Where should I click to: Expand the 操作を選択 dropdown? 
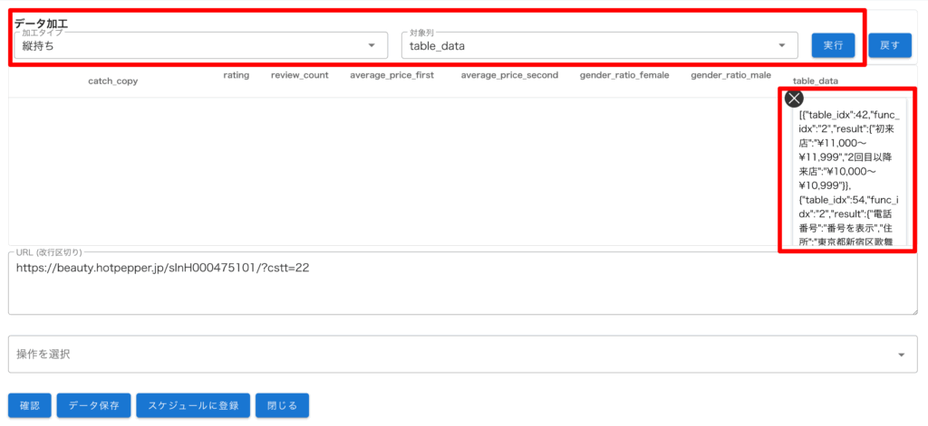click(x=462, y=355)
